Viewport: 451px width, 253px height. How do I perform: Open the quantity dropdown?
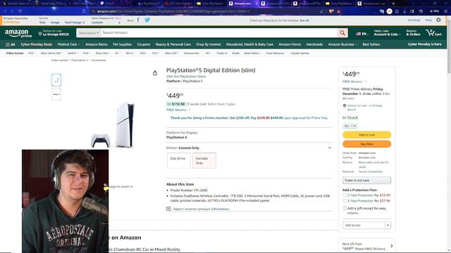click(350, 126)
